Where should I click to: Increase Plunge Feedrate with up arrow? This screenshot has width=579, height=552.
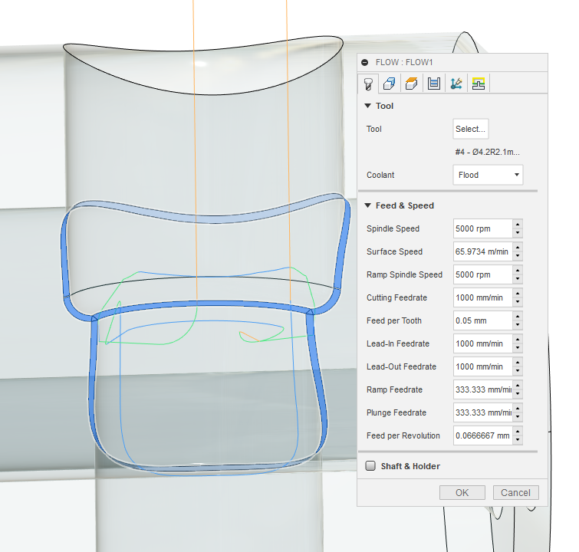[518, 408]
